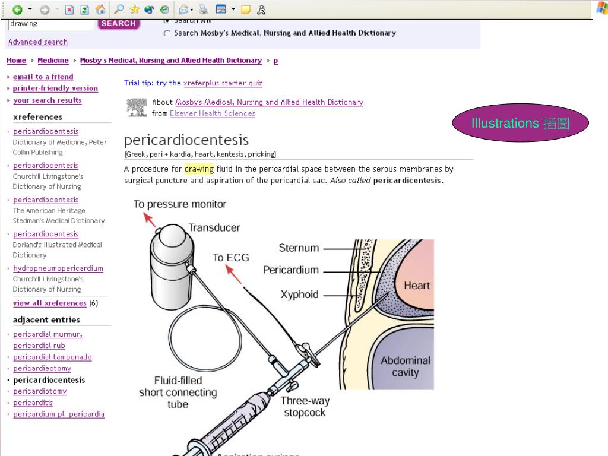Open the printer-friendly version link
This screenshot has height=456, width=608.
coord(55,88)
